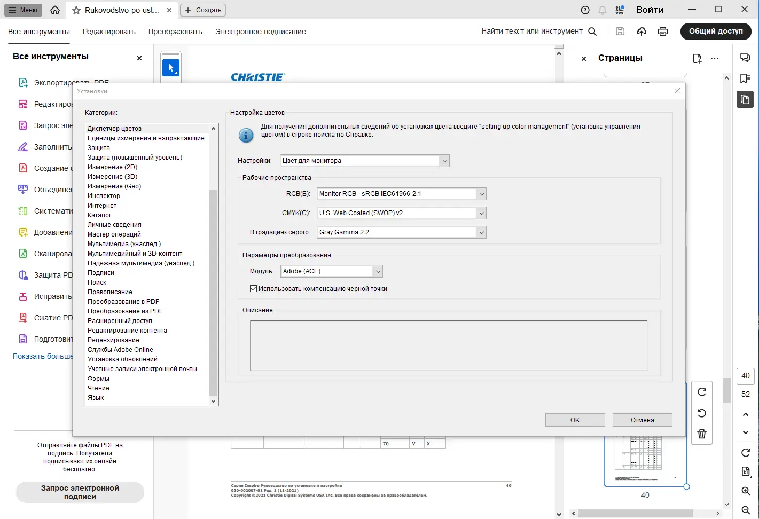Click the categories list scrollbar thumb
The width and height of the screenshot is (759, 519).
[214, 293]
